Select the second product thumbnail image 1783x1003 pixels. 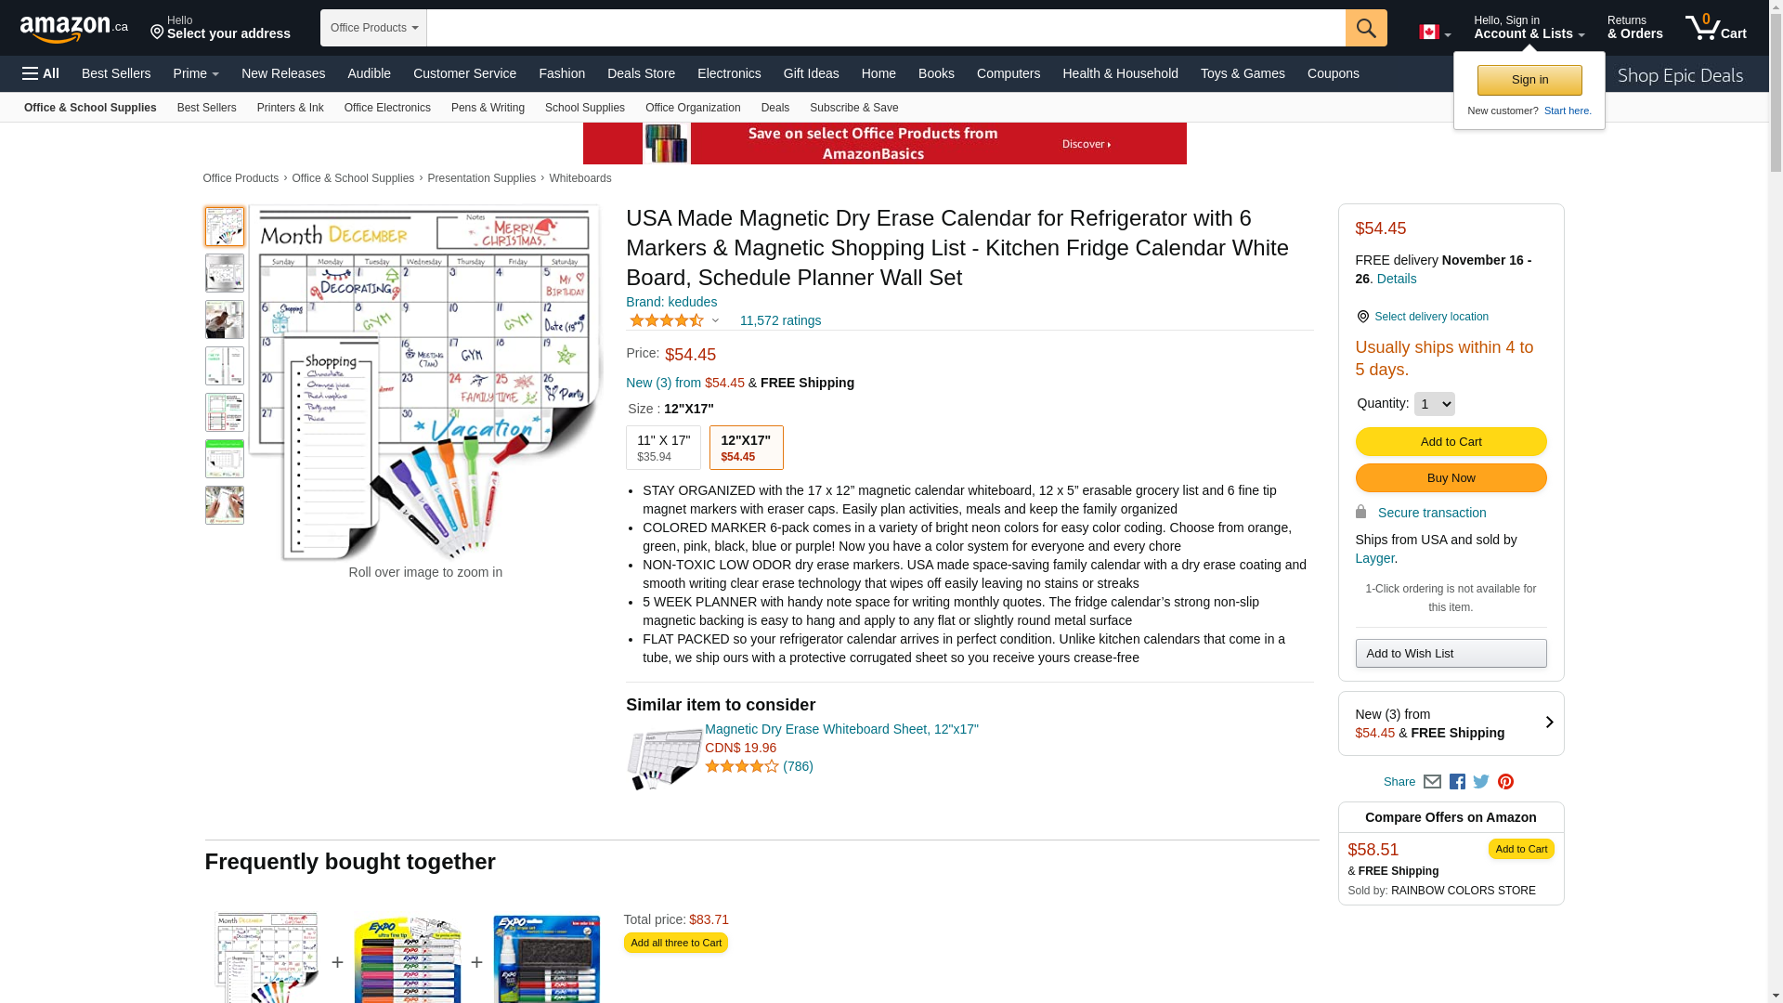point(225,273)
